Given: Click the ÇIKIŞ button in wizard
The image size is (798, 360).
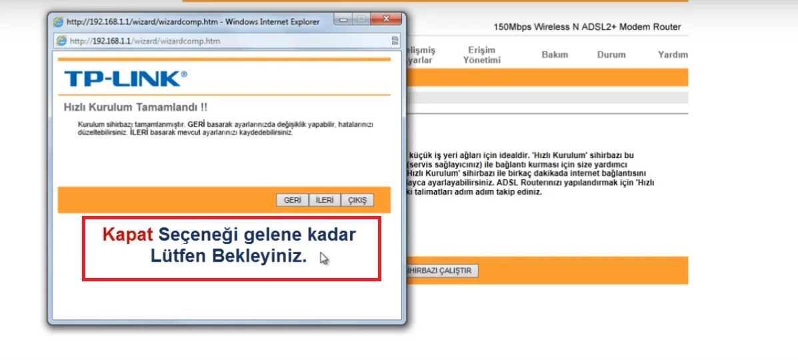Looking at the screenshot, I should tap(357, 200).
